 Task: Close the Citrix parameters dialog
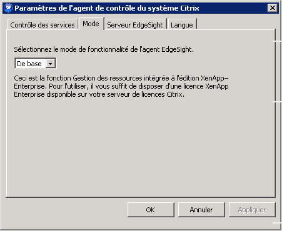(x=273, y=8)
